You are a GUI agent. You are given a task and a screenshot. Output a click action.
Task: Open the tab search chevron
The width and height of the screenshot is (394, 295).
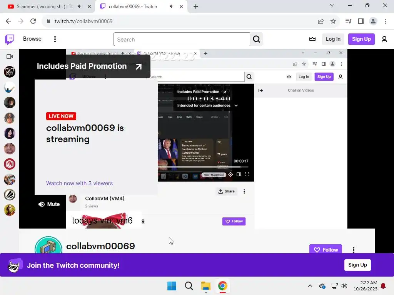pos(332,5)
